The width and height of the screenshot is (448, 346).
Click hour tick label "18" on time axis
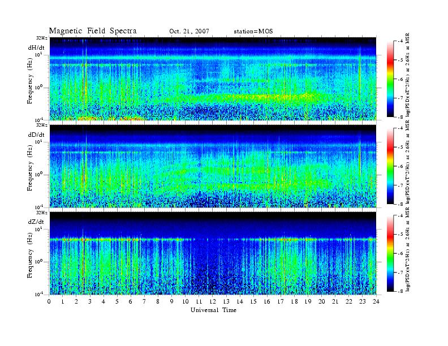pos(294,301)
